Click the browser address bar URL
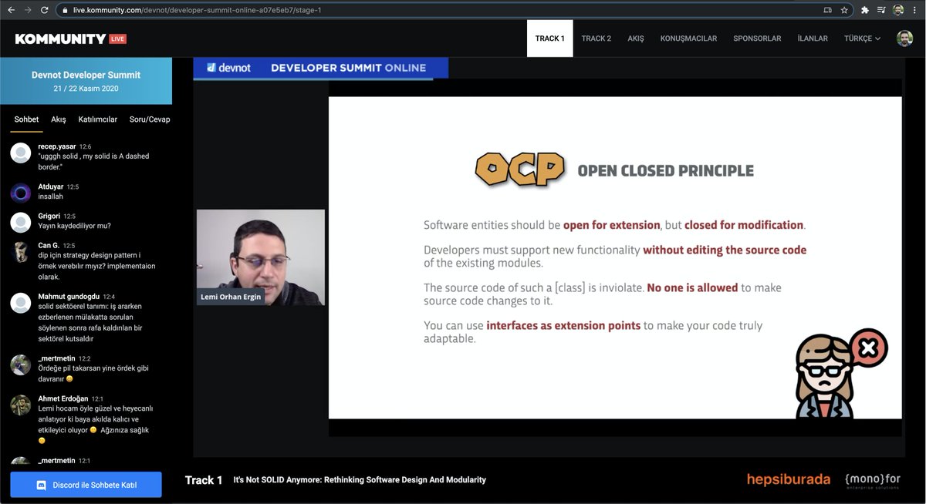The width and height of the screenshot is (926, 504). pos(199,10)
